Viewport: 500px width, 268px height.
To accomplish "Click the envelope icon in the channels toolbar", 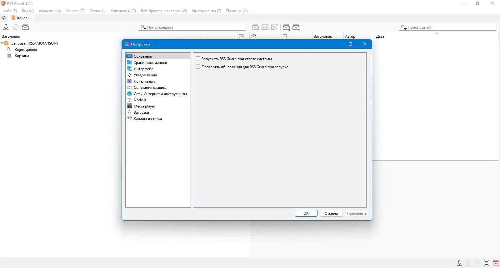I will [x=25, y=27].
